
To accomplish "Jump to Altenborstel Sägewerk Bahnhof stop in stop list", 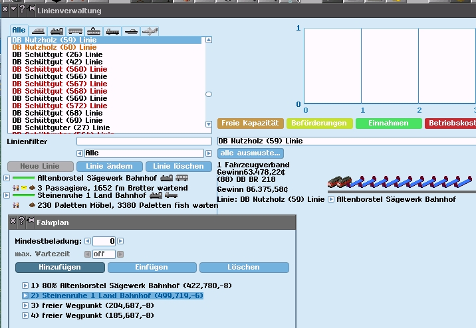I will click(7, 178).
